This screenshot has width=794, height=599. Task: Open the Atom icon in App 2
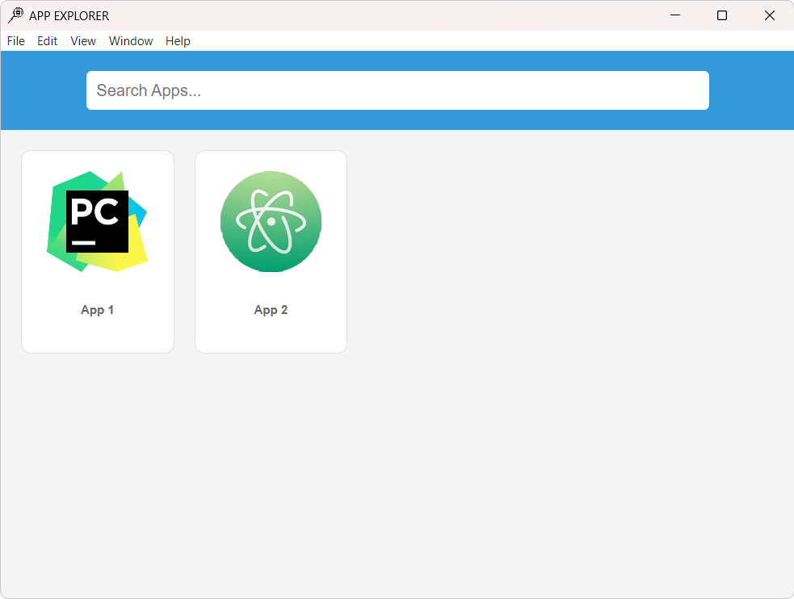pyautogui.click(x=271, y=221)
